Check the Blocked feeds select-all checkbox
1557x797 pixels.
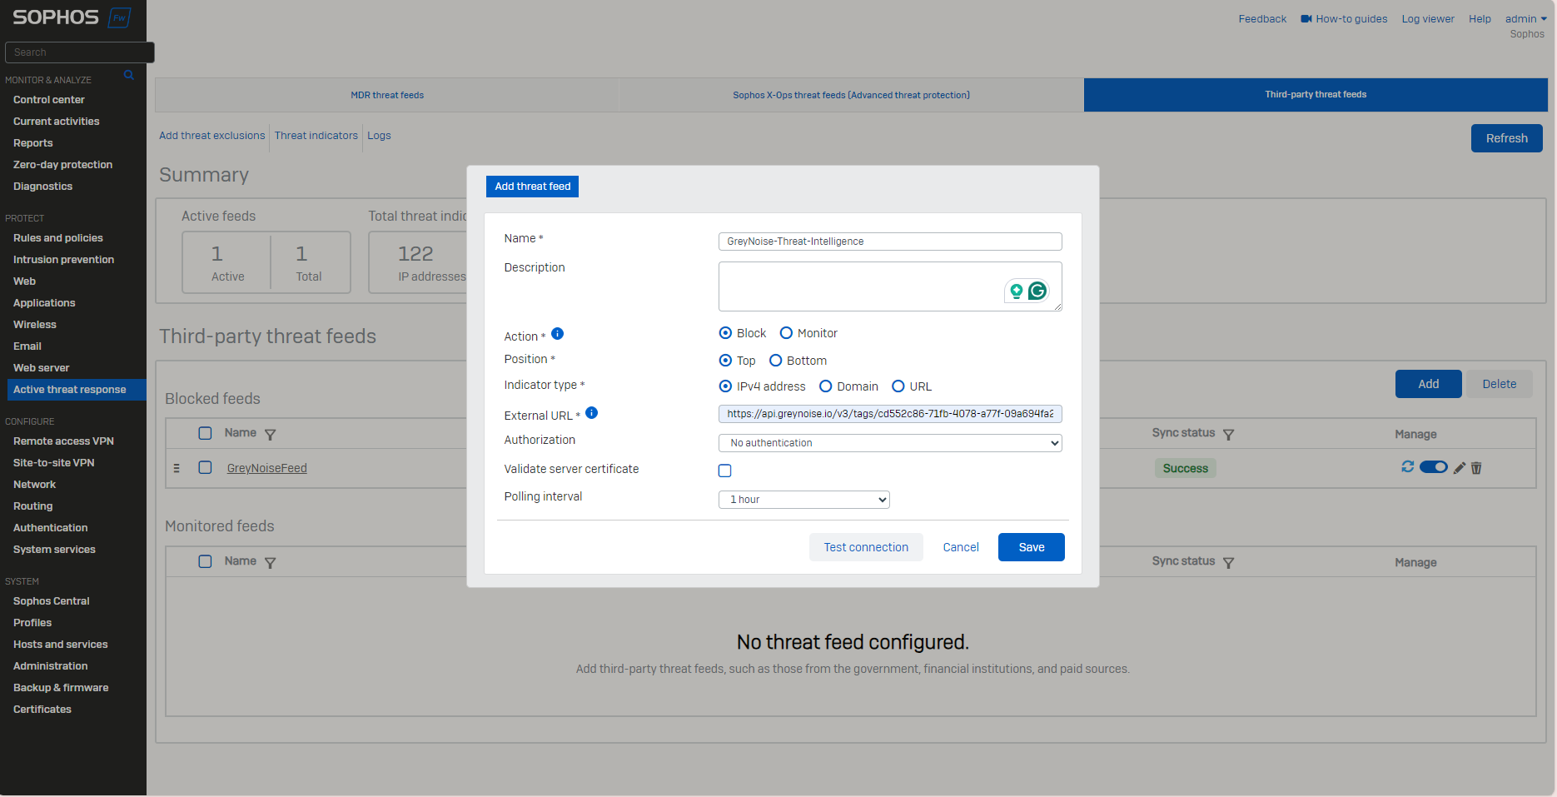pos(205,433)
